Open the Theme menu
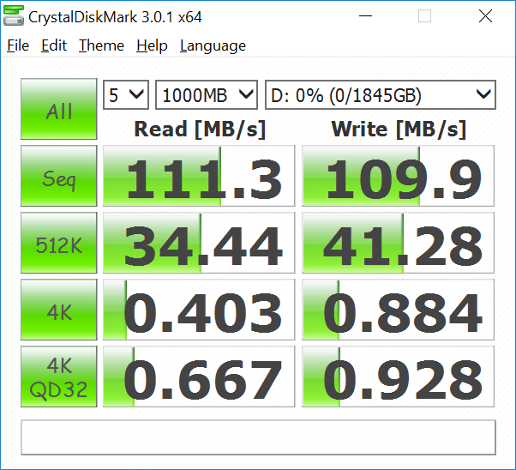 click(x=101, y=45)
